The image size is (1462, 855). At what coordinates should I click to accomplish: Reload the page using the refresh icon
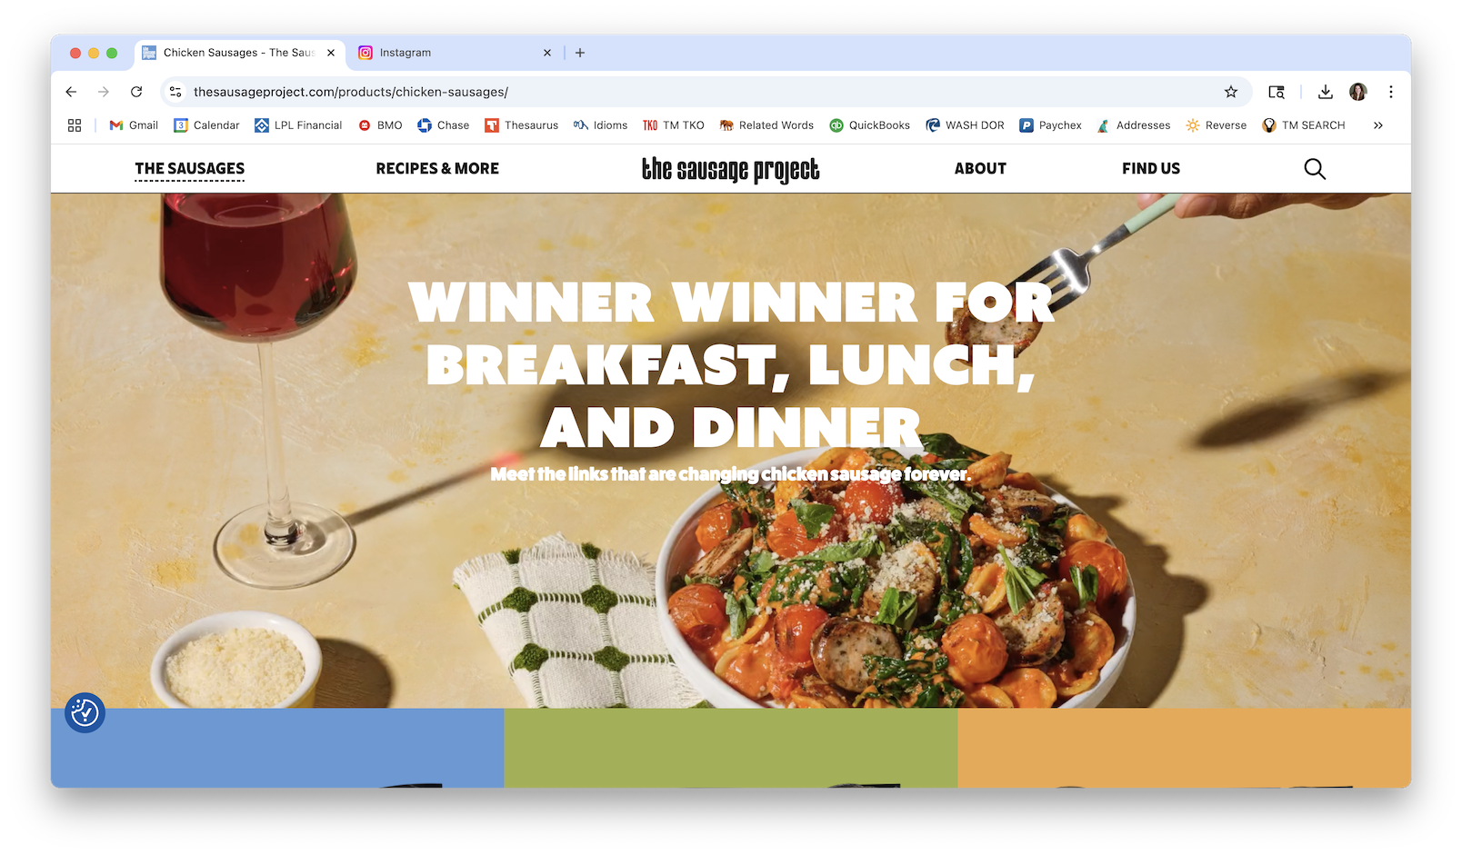coord(136,92)
